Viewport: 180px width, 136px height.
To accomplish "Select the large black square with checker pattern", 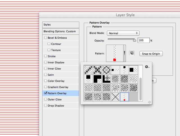I will coord(133,70).
